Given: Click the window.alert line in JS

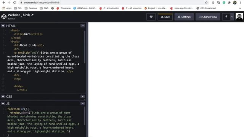Looking at the screenshot, I should coord(41,113).
